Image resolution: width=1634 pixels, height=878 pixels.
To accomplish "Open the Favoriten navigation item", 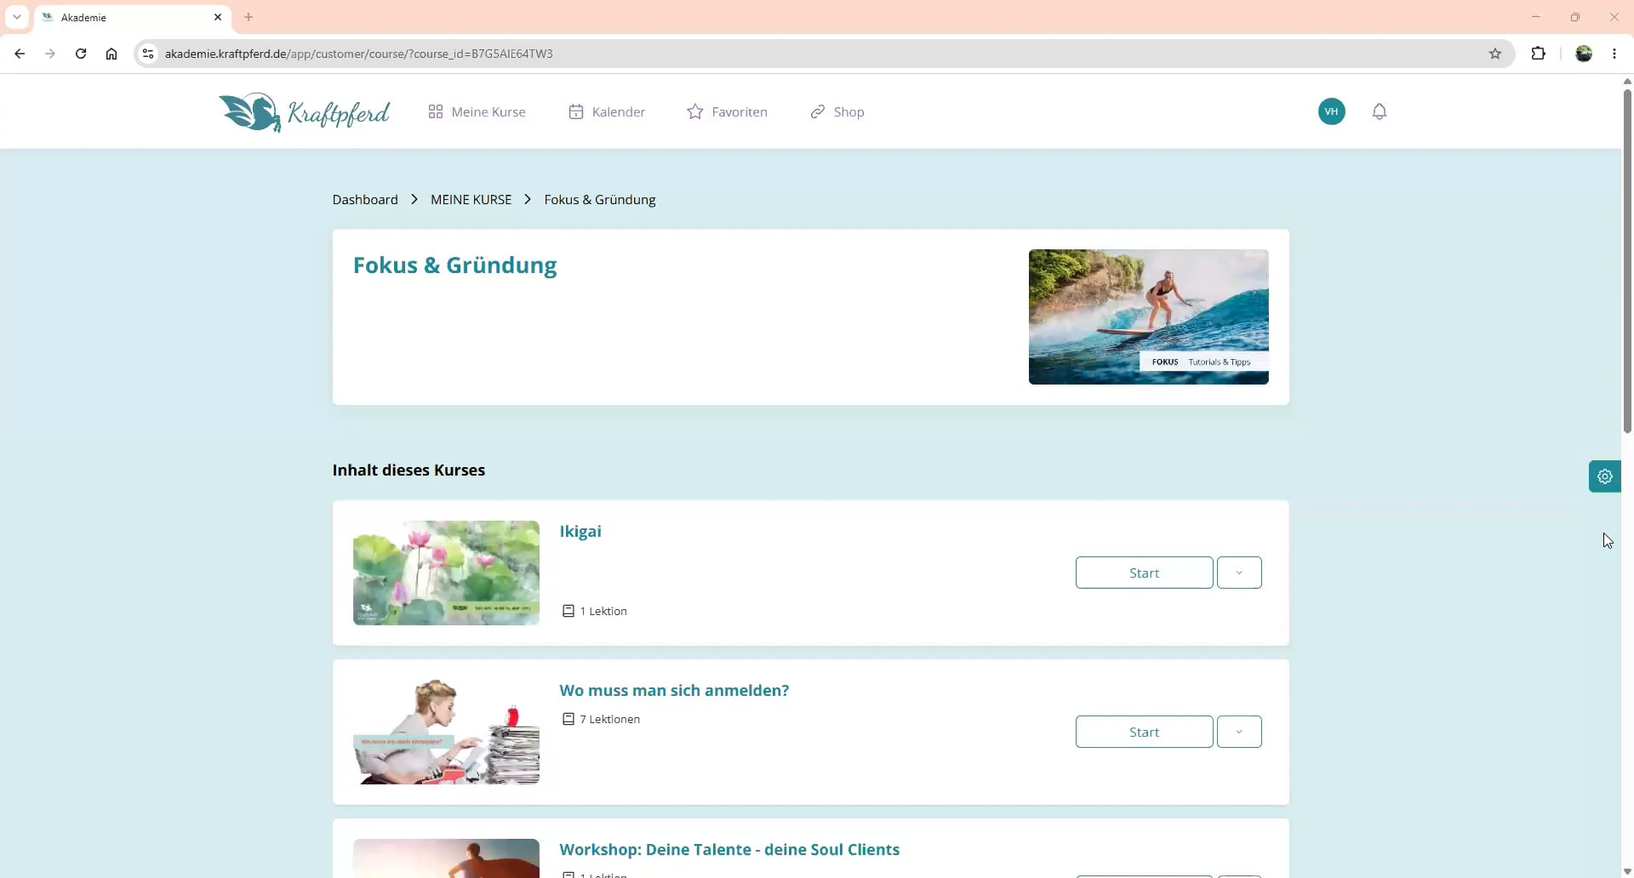I will [727, 111].
